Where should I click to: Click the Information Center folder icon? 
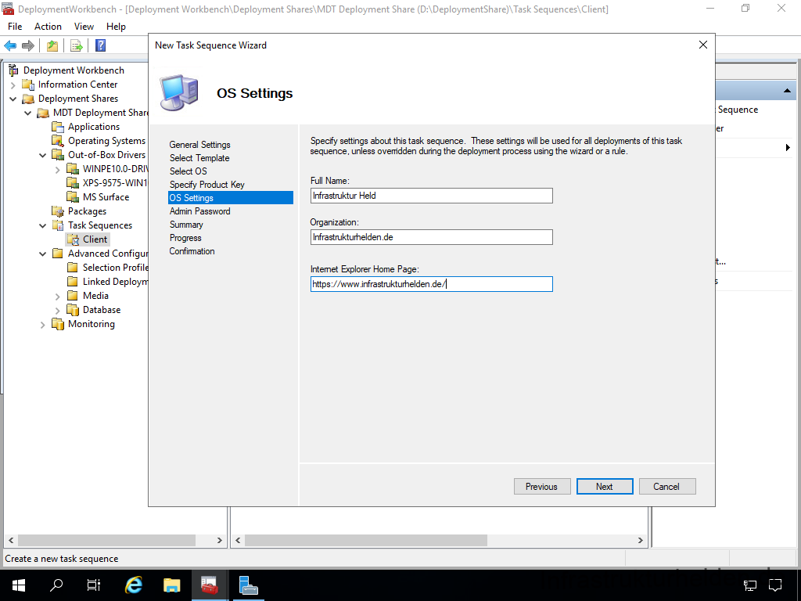[29, 85]
